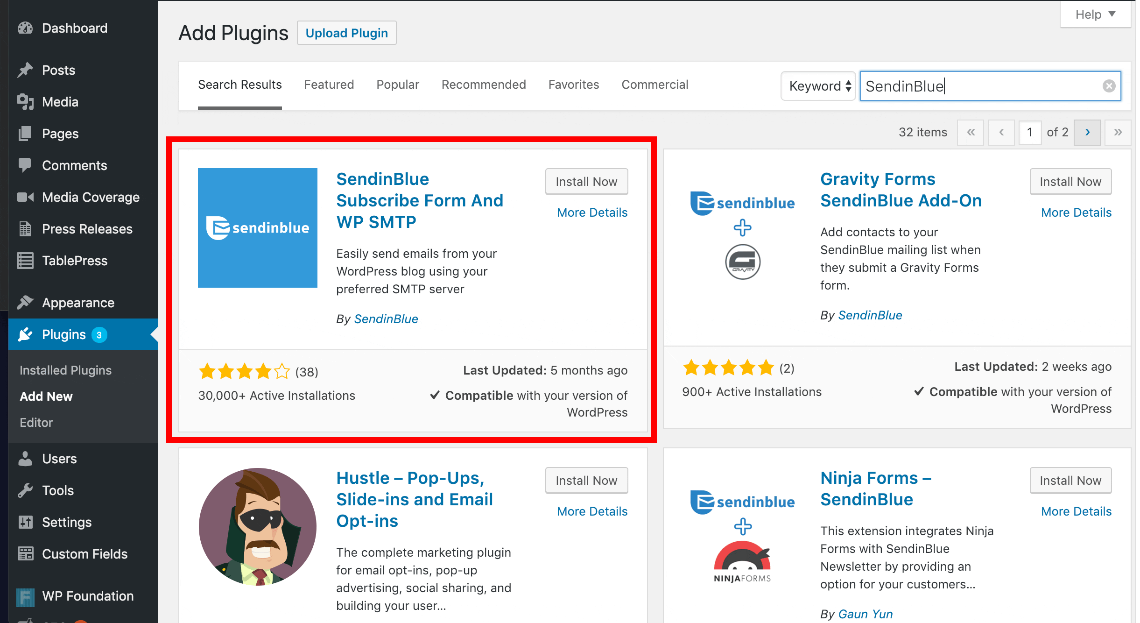Open the Comments speech bubble icon
Image resolution: width=1140 pixels, height=623 pixels.
coord(26,165)
